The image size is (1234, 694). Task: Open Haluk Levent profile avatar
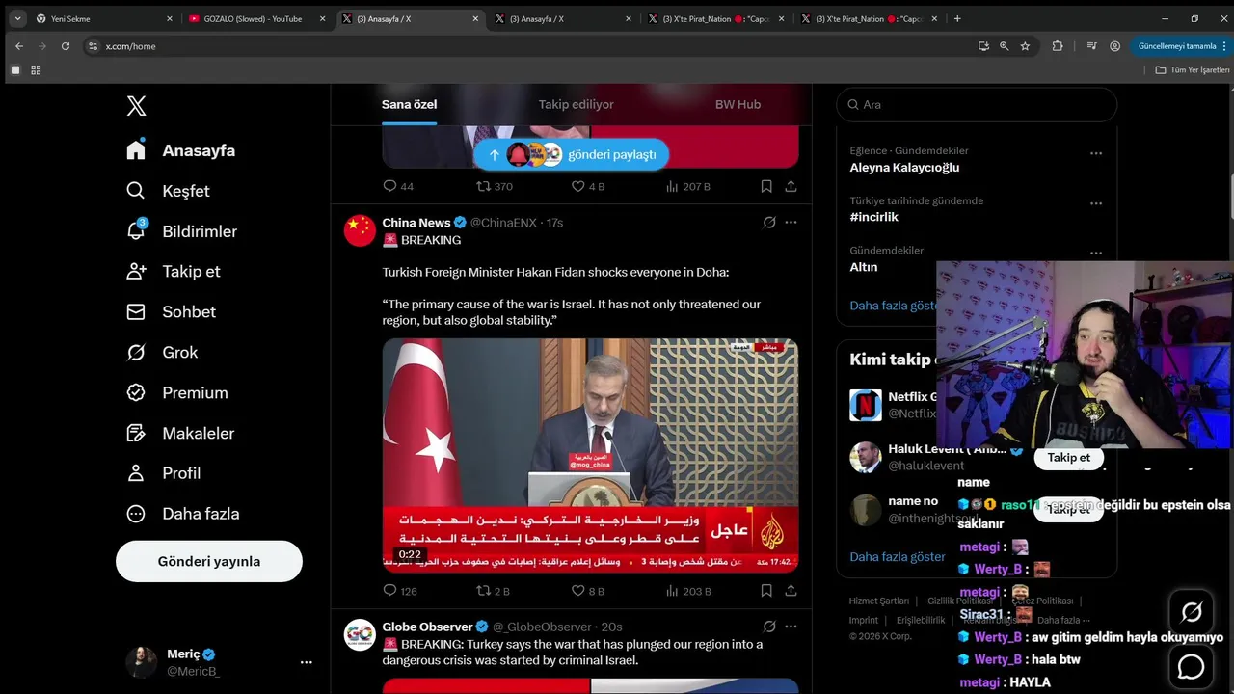[x=865, y=457]
